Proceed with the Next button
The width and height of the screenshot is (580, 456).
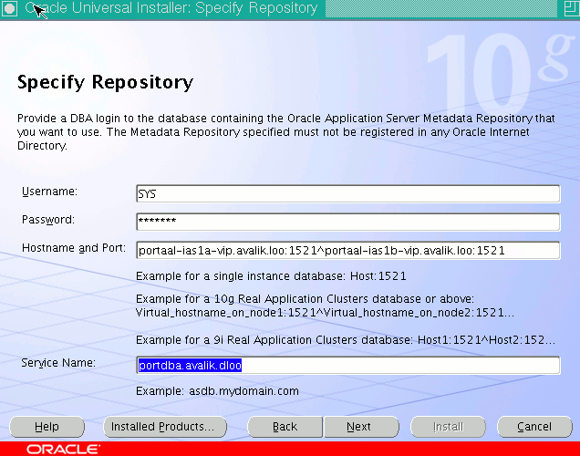[x=361, y=427]
